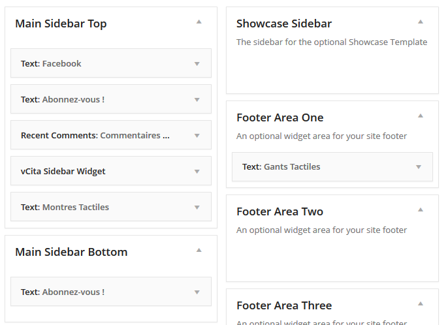
Task: Collapse the Main Sidebar Top panel arrow
Action: [x=199, y=22]
